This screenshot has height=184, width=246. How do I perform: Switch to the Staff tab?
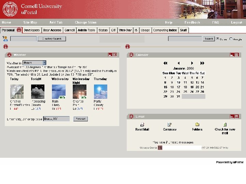[183, 30]
